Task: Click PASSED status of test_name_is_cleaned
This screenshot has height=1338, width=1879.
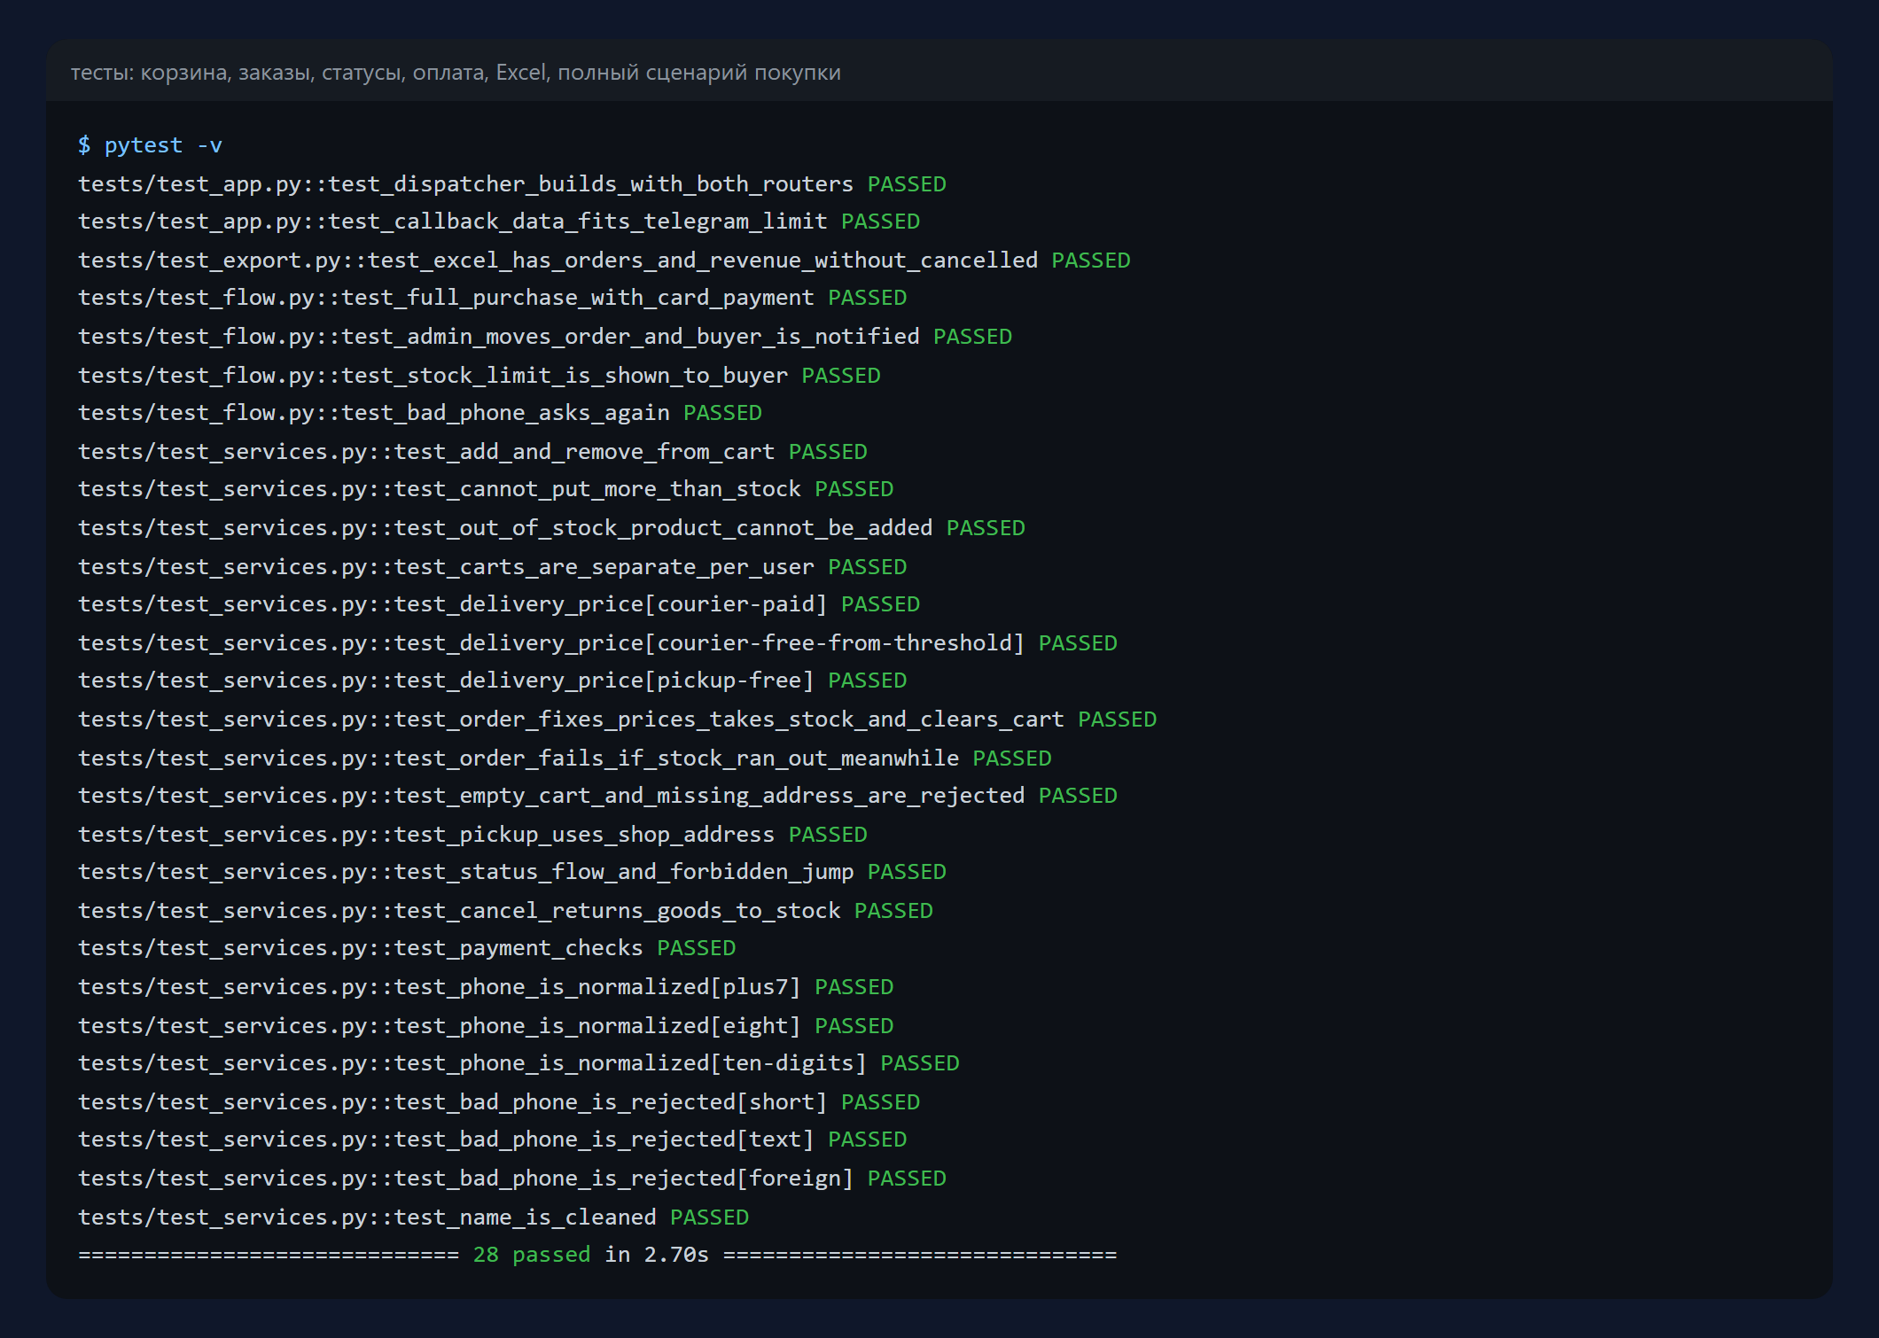Action: tap(710, 1217)
